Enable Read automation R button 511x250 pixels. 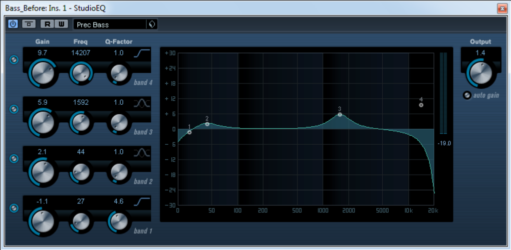point(47,24)
